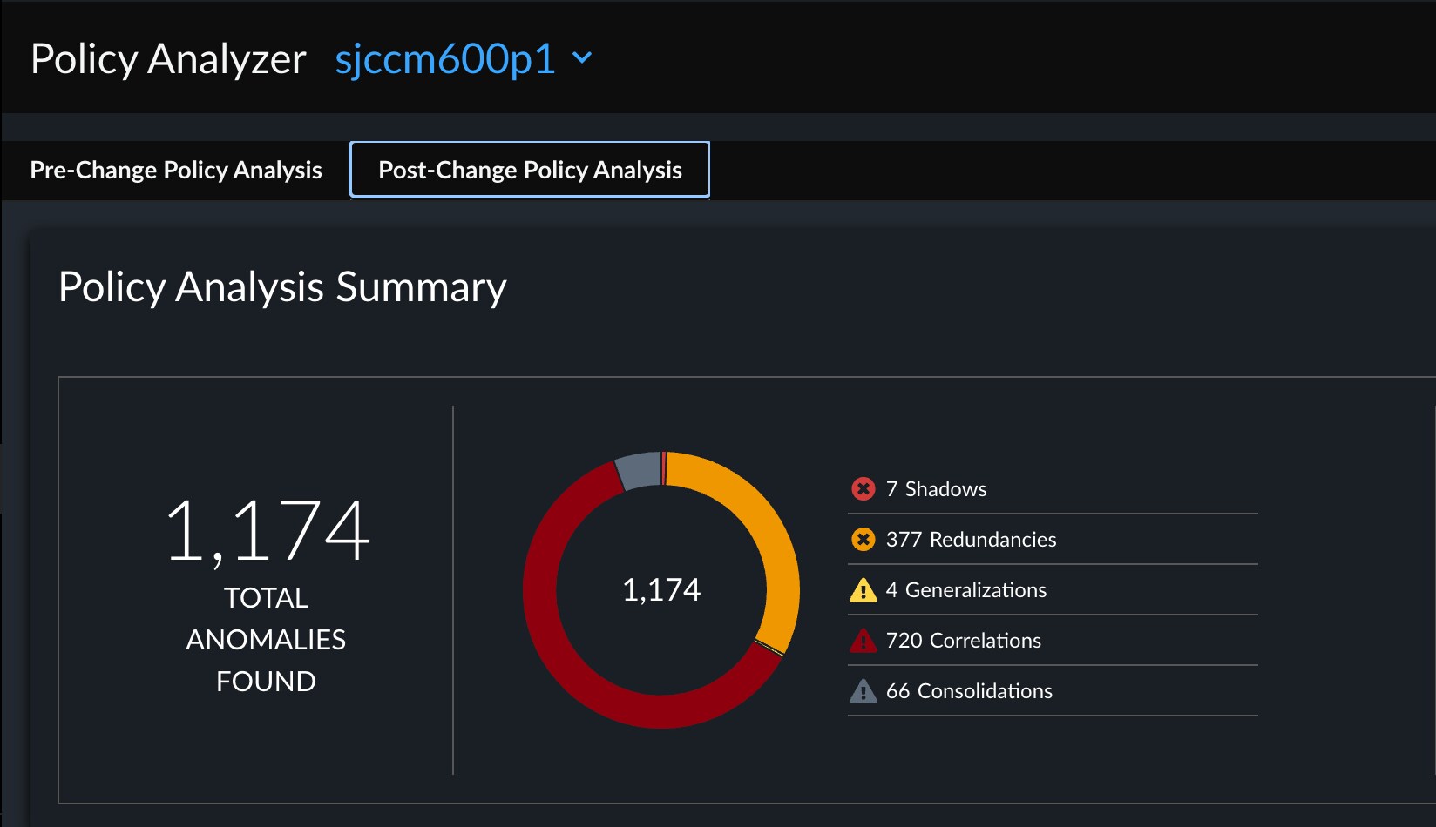Open the sjccm600p1 device selector
Viewport: 1436px width, 827px height.
[x=445, y=59]
